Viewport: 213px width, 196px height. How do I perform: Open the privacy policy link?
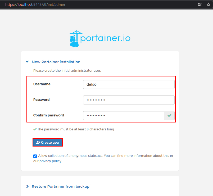click(x=50, y=161)
